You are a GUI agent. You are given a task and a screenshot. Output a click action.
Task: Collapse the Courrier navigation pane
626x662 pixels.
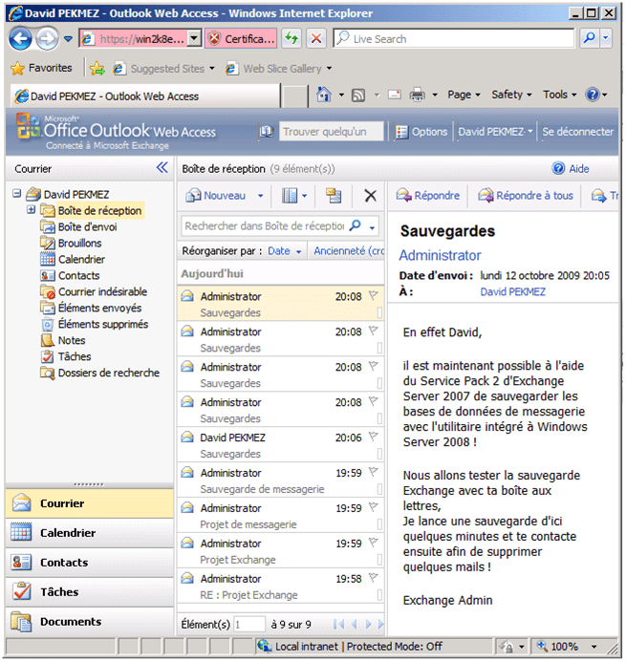pos(162,168)
